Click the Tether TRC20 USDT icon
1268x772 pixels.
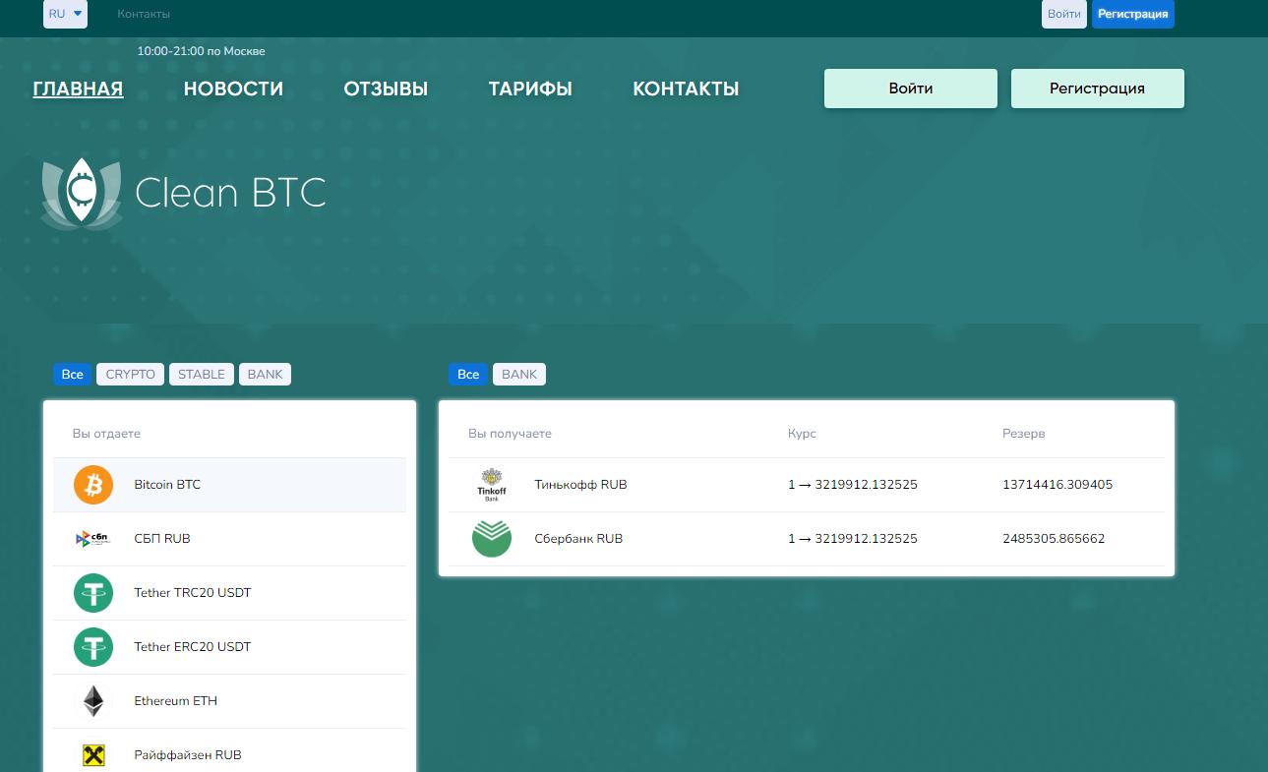pyautogui.click(x=93, y=593)
